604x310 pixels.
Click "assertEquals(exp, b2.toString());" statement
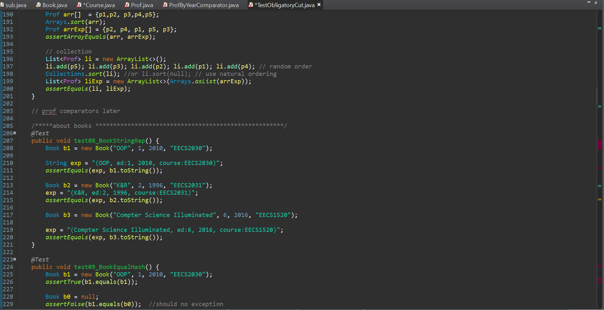(x=104, y=200)
